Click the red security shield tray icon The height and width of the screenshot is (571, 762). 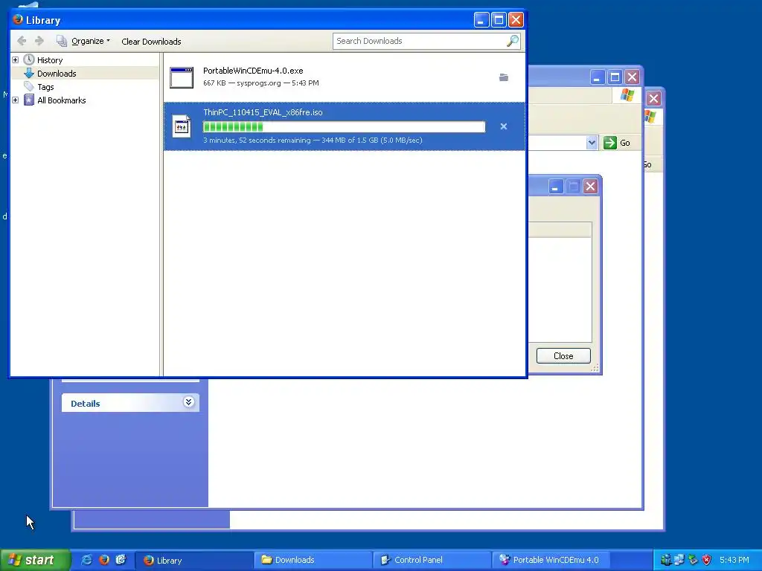click(x=707, y=560)
